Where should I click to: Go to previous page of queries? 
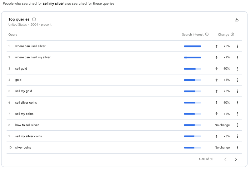click(225, 159)
